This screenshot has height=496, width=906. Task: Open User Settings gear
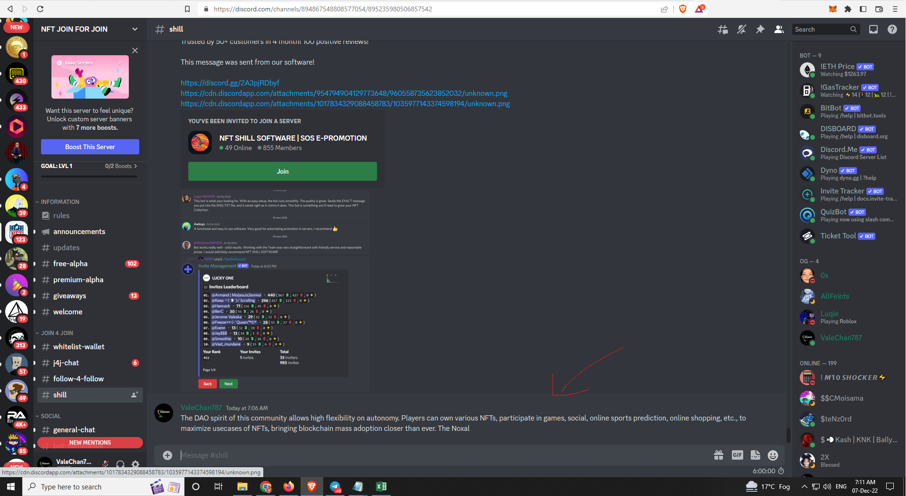pos(135,464)
